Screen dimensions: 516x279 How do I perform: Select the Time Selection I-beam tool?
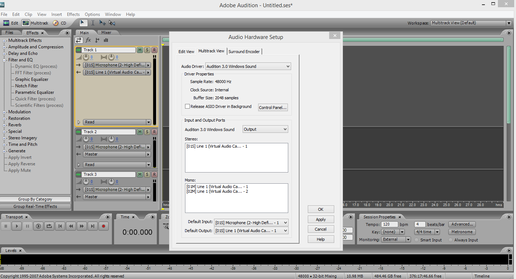[93, 23]
